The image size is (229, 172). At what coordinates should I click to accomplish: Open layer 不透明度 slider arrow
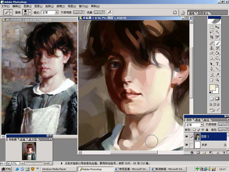227,124
